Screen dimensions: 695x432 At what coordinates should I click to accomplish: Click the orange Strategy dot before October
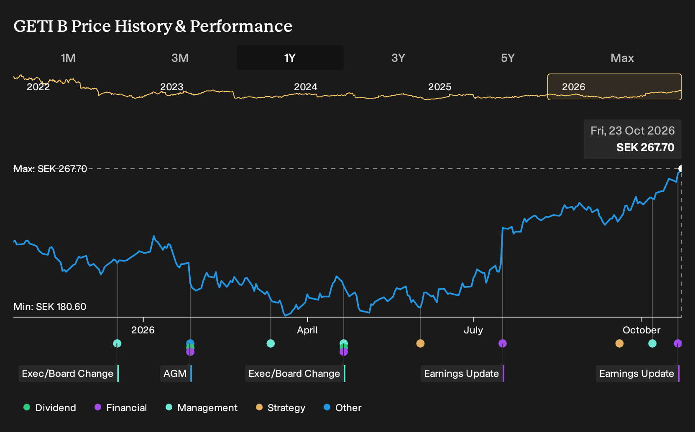coord(619,343)
